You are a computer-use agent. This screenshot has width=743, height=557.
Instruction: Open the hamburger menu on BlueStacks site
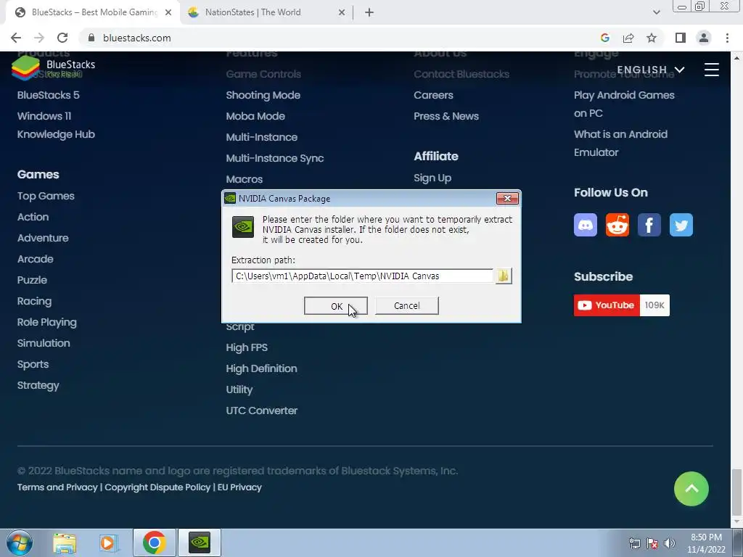tap(711, 70)
